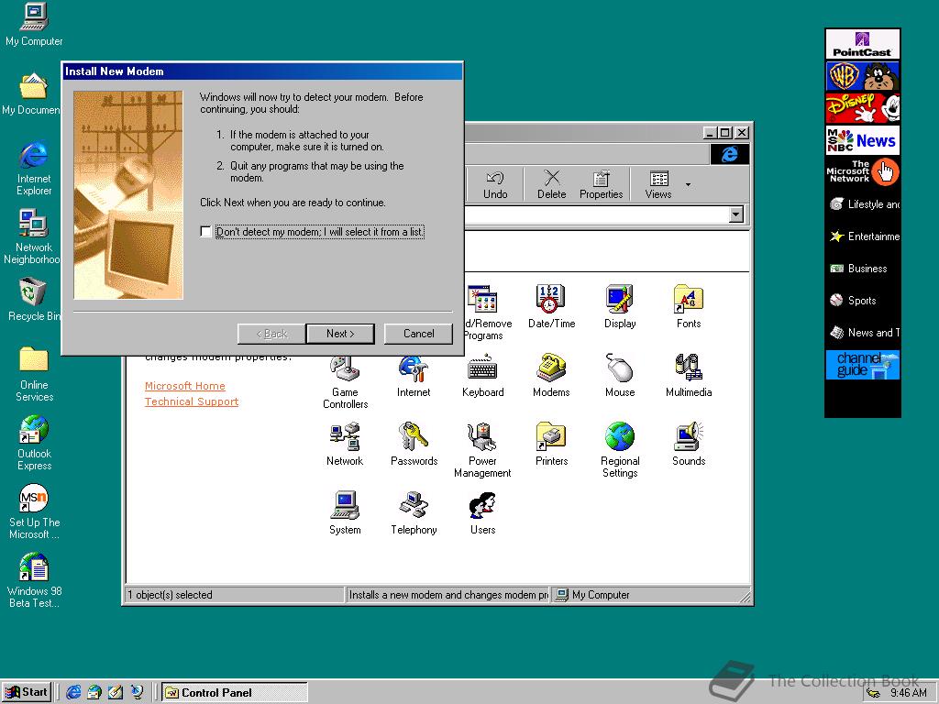Viewport: 939px width, 704px height.
Task: Select the My Computer desktop icon
Action: (34, 25)
